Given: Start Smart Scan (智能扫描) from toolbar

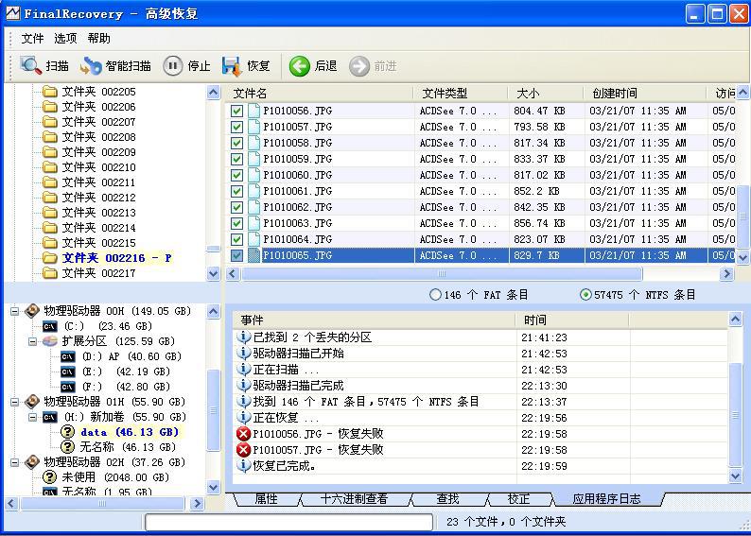Looking at the screenshot, I should (91, 65).
